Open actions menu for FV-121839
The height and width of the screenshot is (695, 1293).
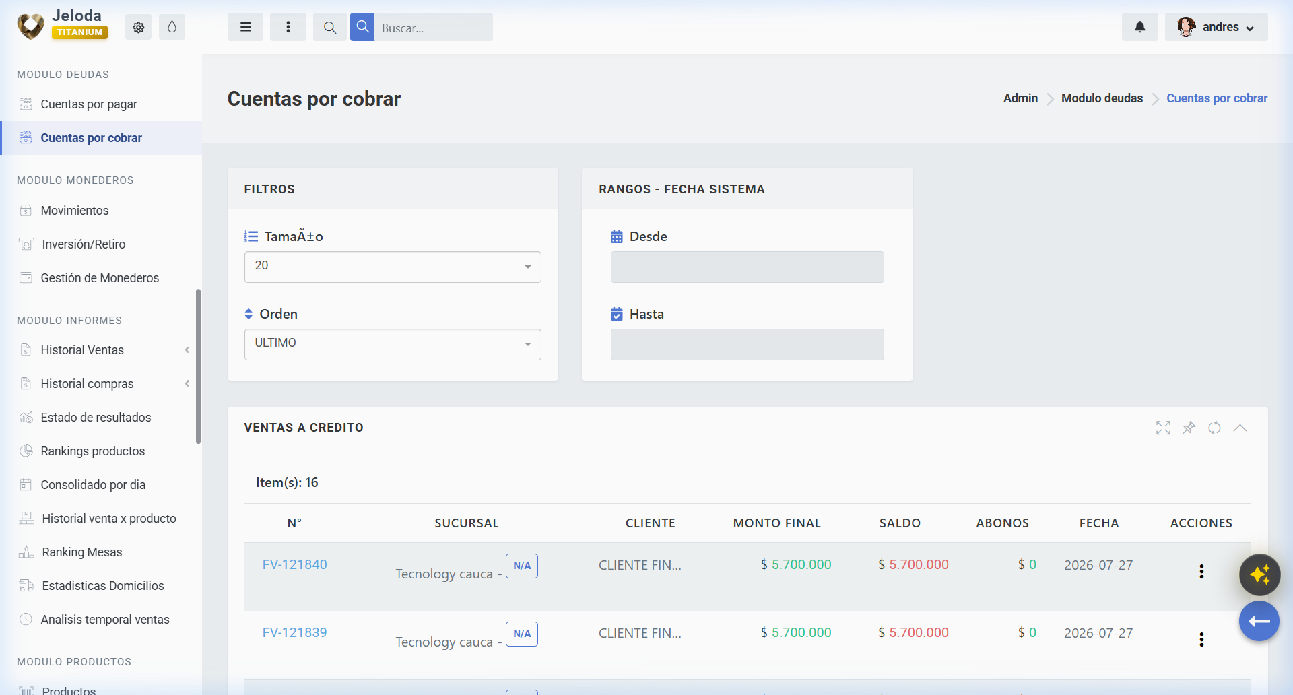1201,640
